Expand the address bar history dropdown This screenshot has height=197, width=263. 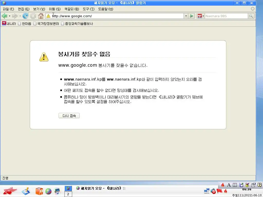(186, 16)
